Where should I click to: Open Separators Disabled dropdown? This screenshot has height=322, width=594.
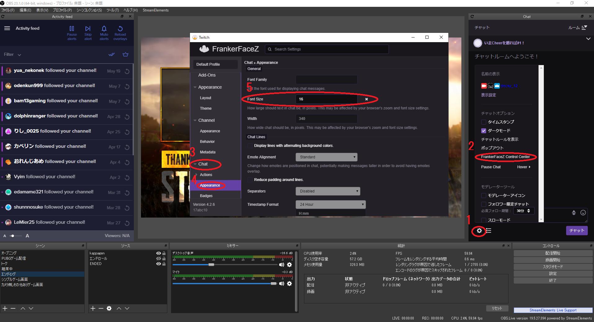[328, 191]
